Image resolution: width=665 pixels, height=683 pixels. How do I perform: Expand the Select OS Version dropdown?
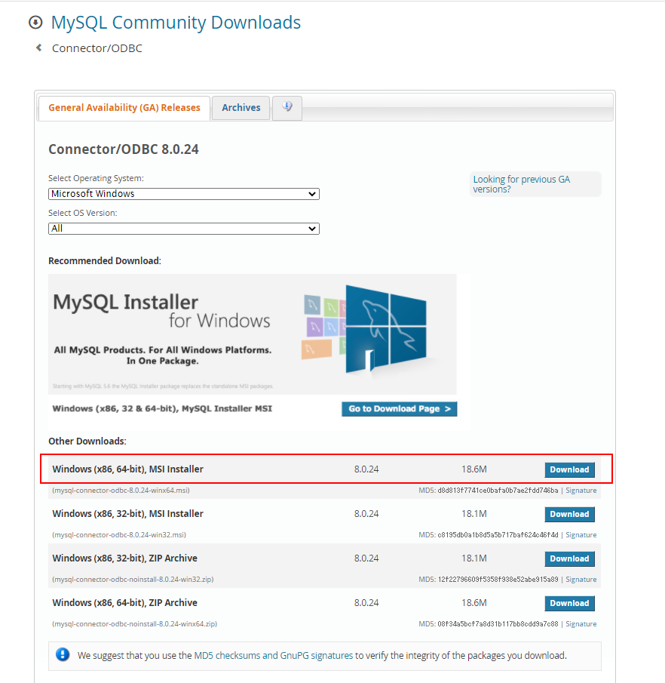tap(183, 229)
